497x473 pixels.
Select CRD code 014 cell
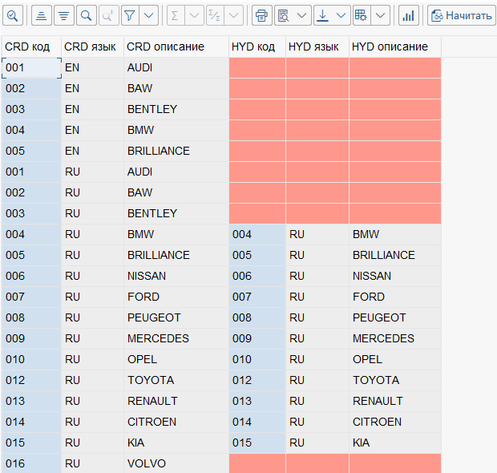tap(31, 422)
